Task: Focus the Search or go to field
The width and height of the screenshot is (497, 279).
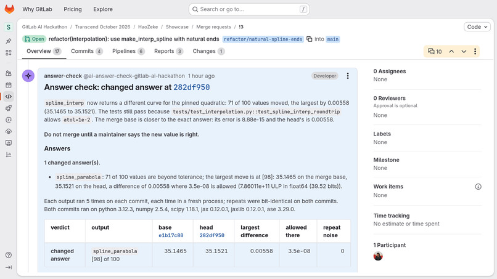Action: (249, 9)
